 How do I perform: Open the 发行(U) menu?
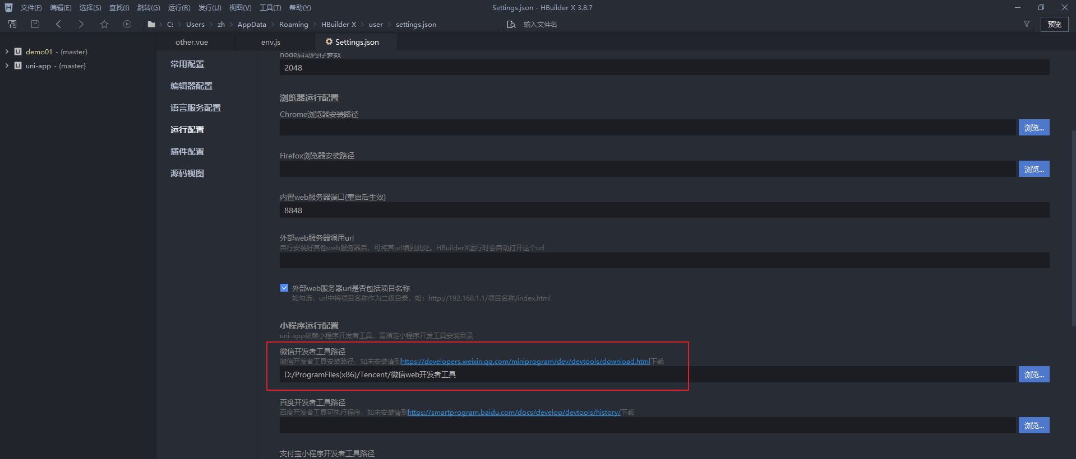click(x=210, y=7)
